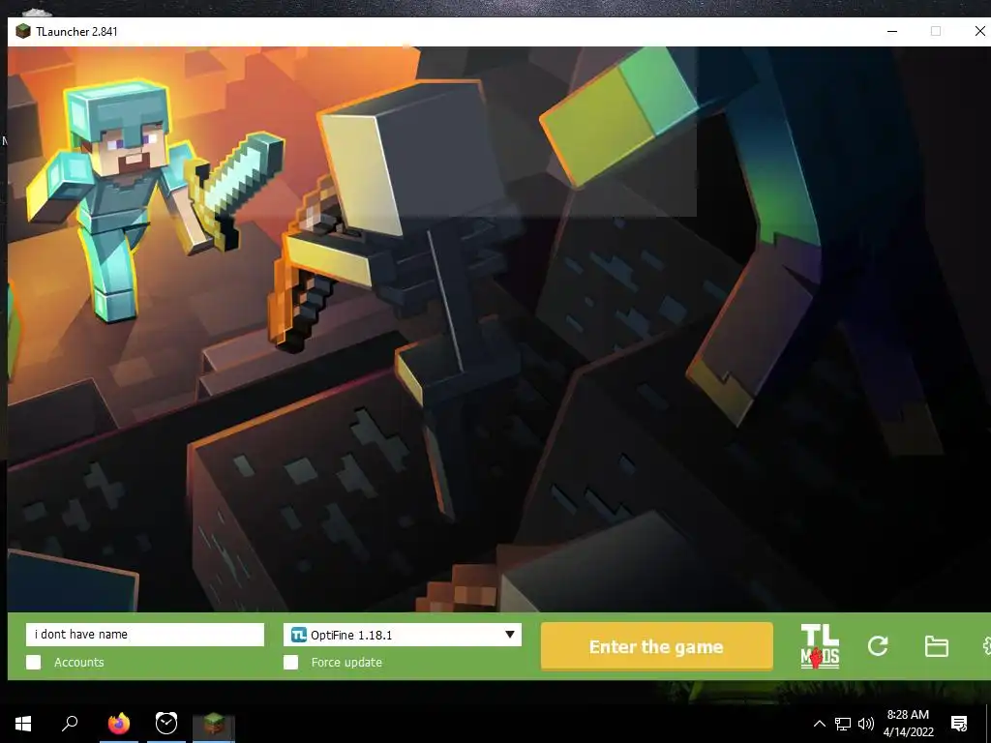Focus the username field 'i dont have name'

[x=145, y=635]
